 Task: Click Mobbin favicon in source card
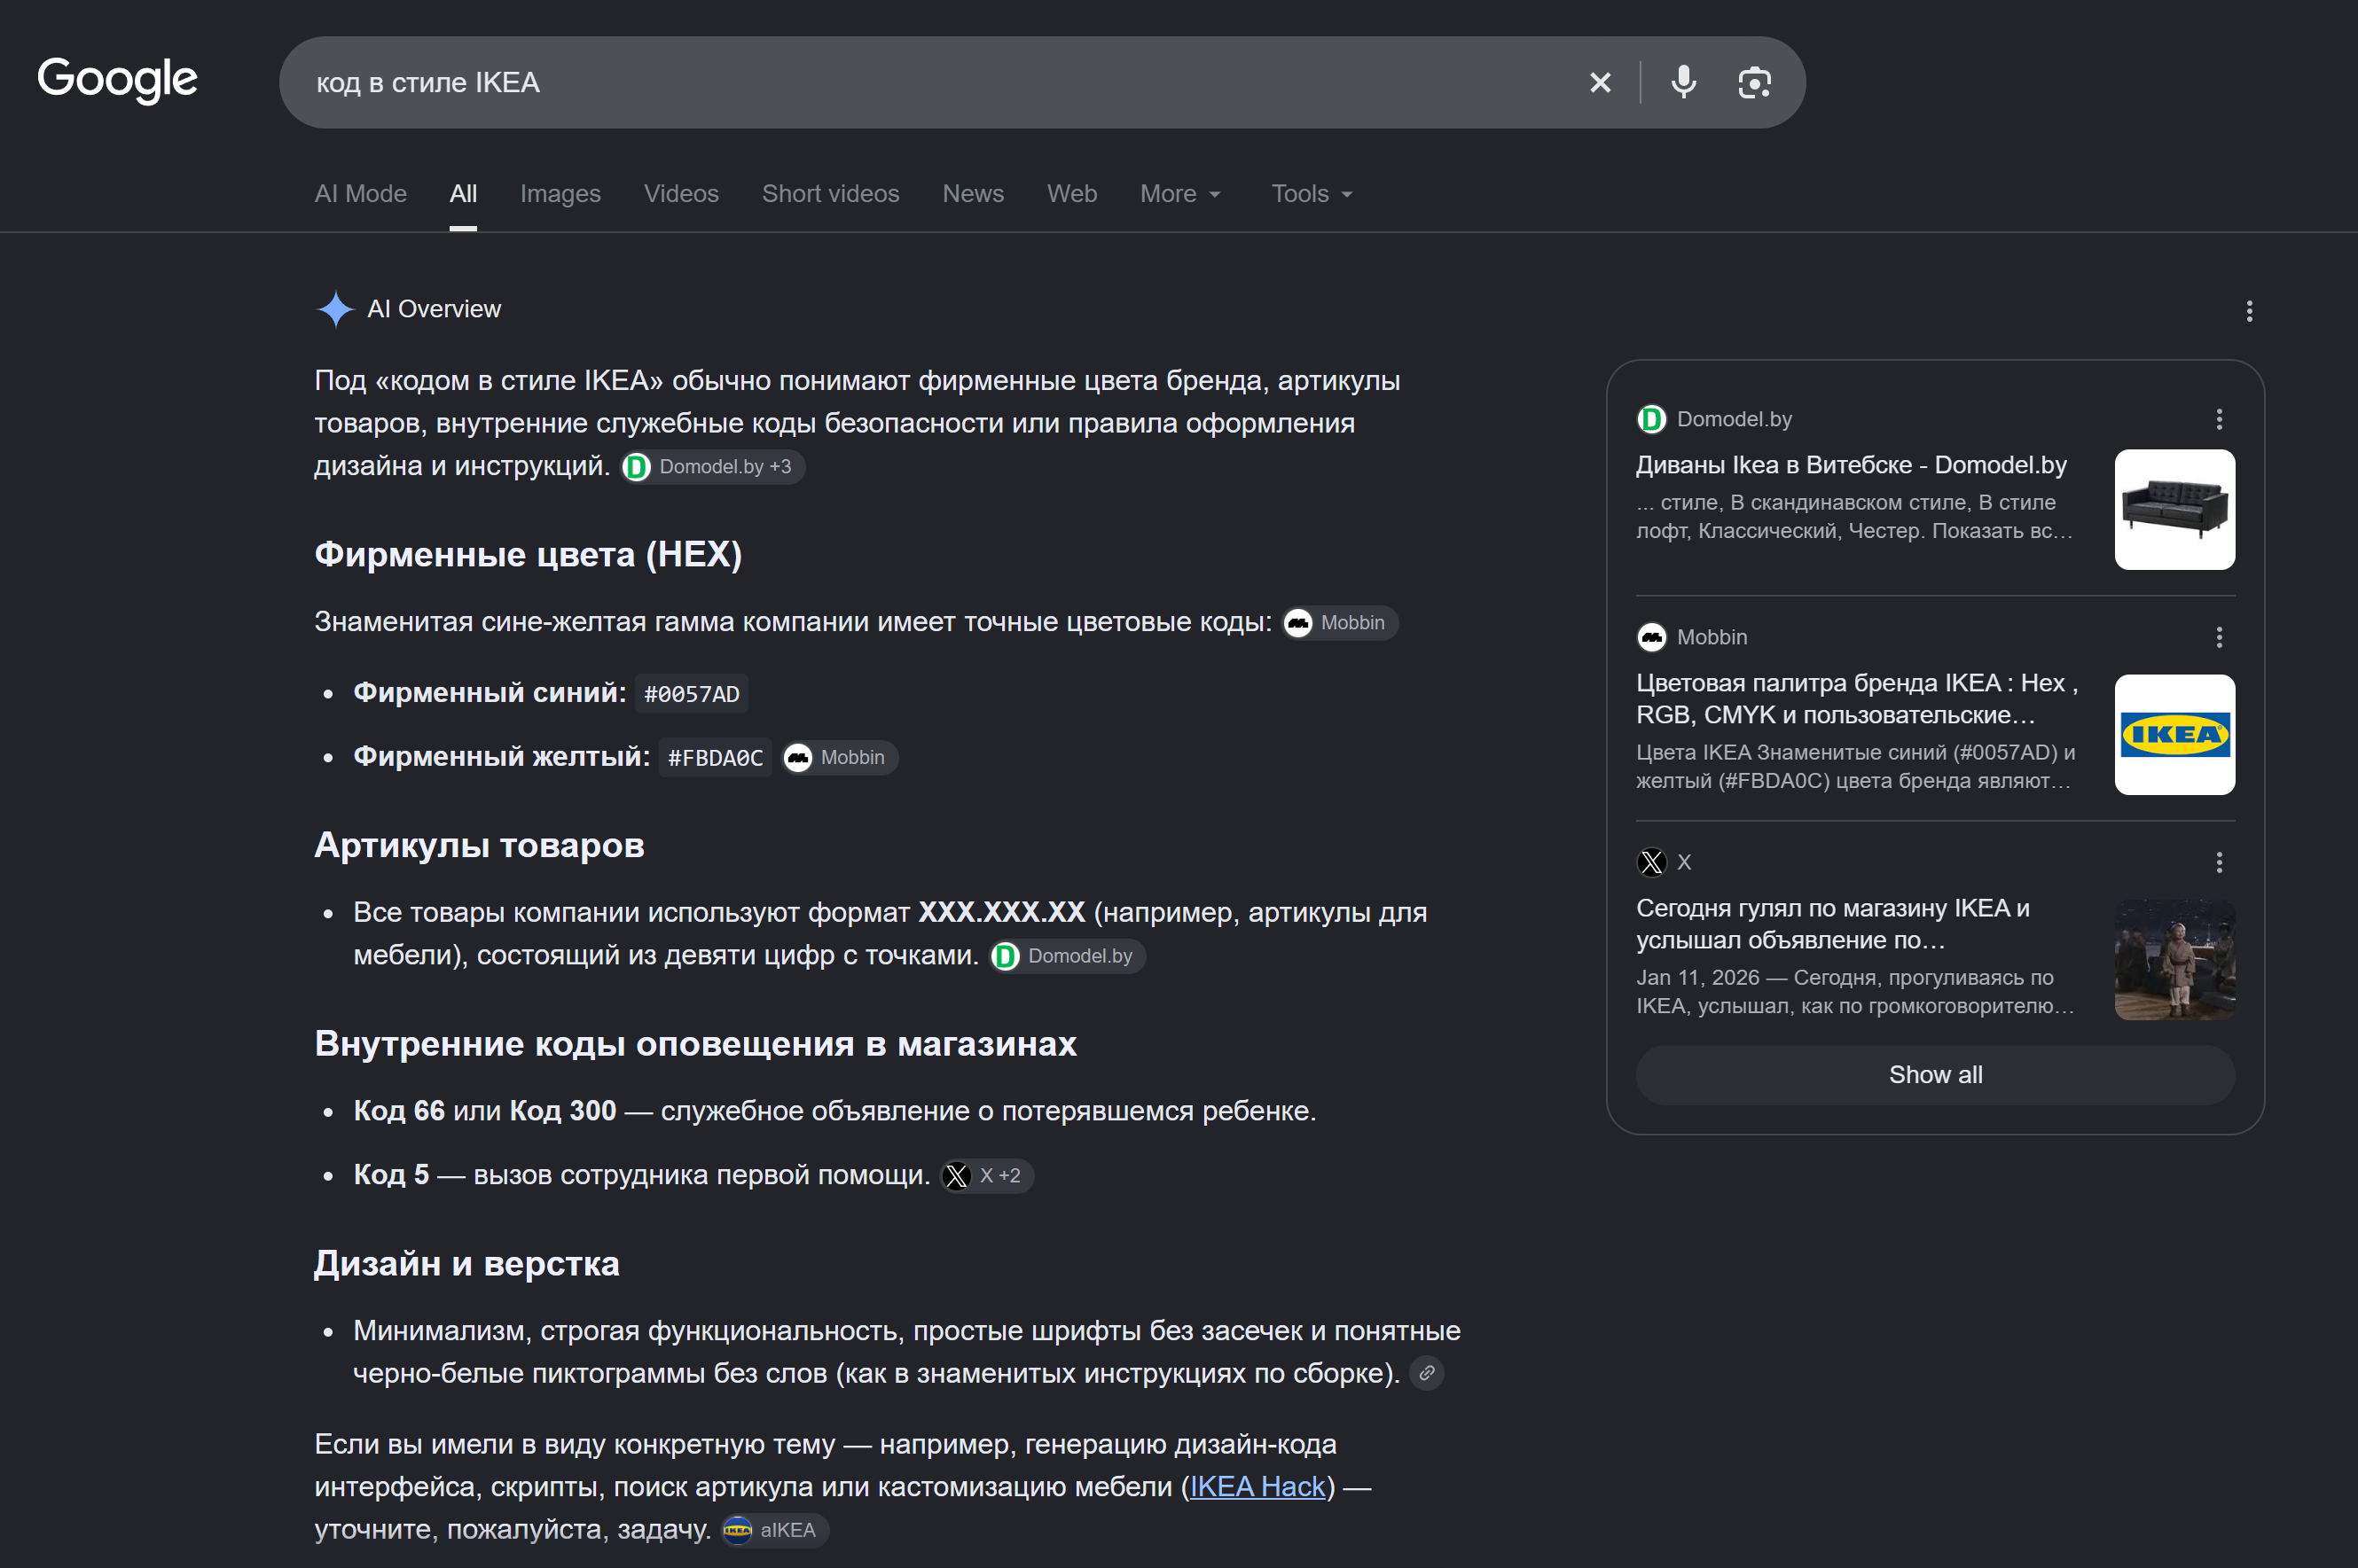point(1652,637)
